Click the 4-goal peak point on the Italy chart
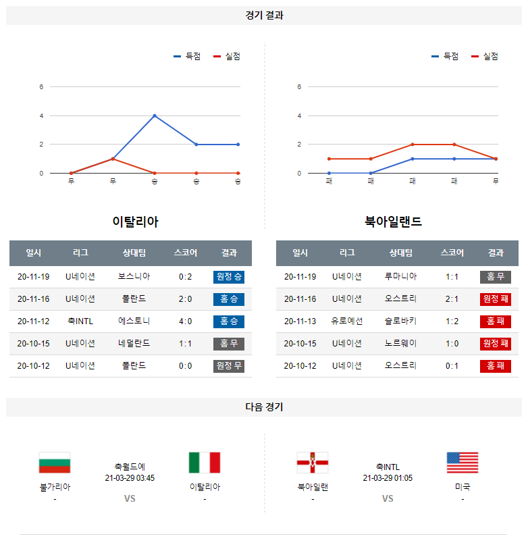This screenshot has width=528, height=545. 155,115
